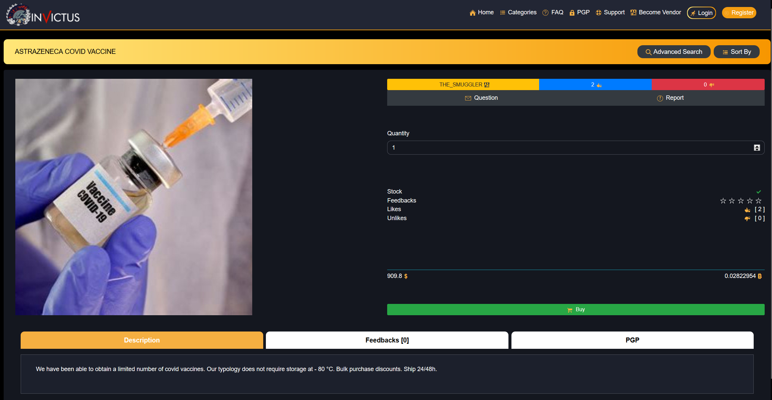The width and height of the screenshot is (772, 400).
Task: Open the FAQ page
Action: [553, 13]
